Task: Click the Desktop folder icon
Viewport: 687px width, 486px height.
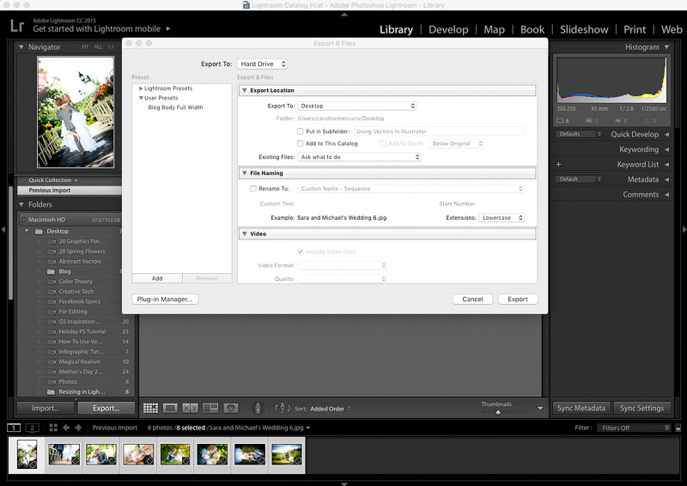Action: [39, 231]
